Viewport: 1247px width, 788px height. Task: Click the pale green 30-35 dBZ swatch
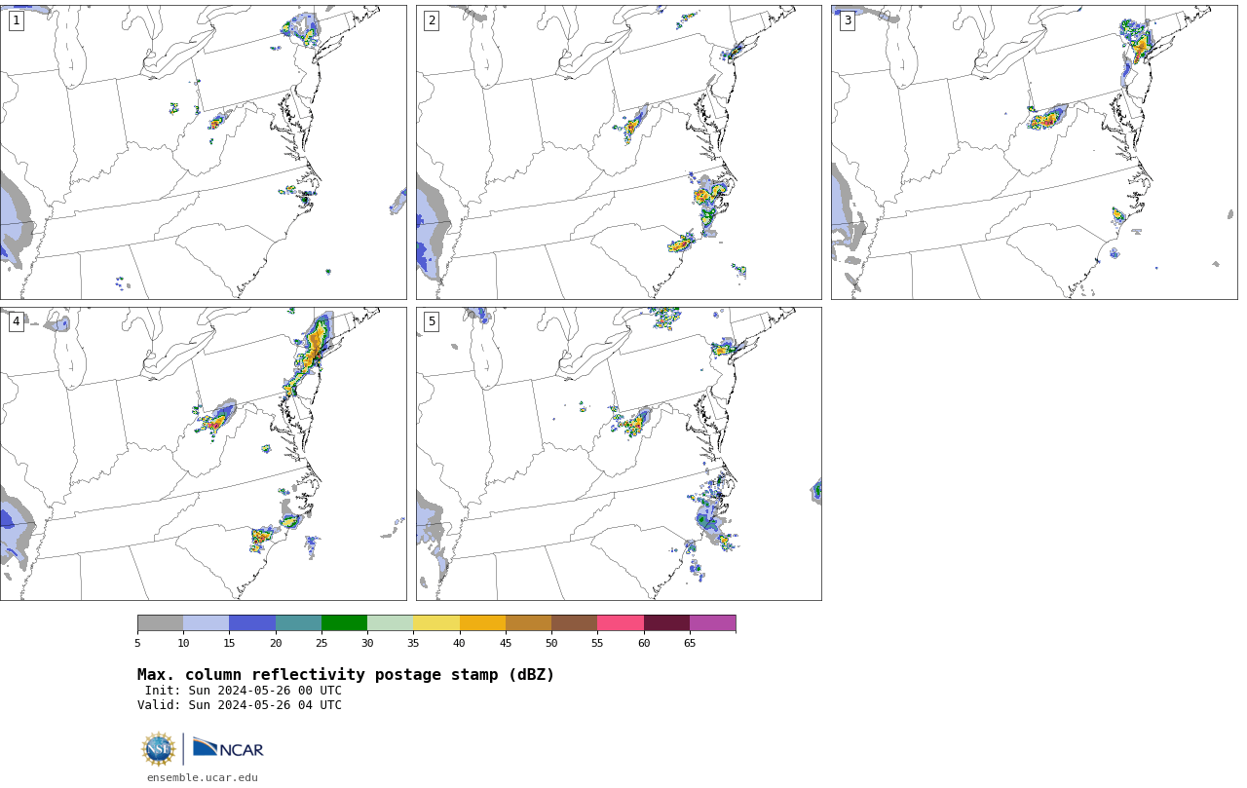click(390, 623)
